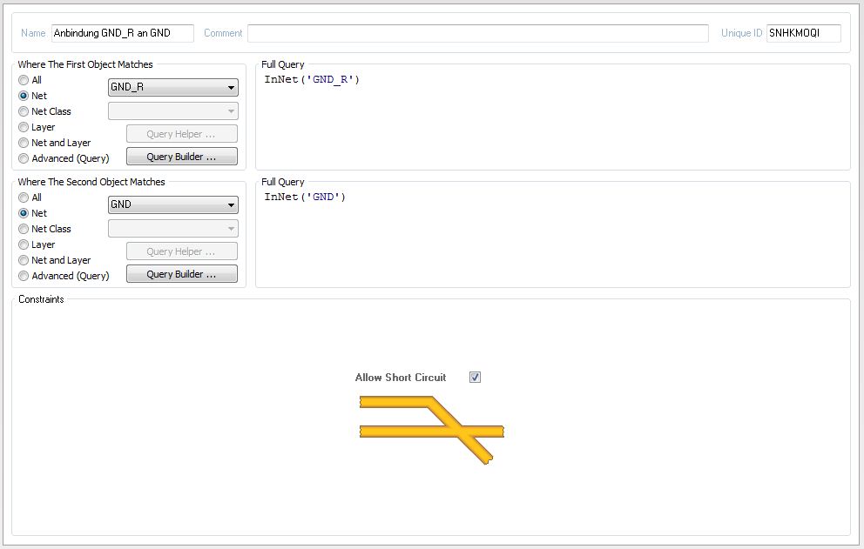Pick 'Advanced (Query)' for first object
Screen dimensions: 864x549
pos(24,158)
